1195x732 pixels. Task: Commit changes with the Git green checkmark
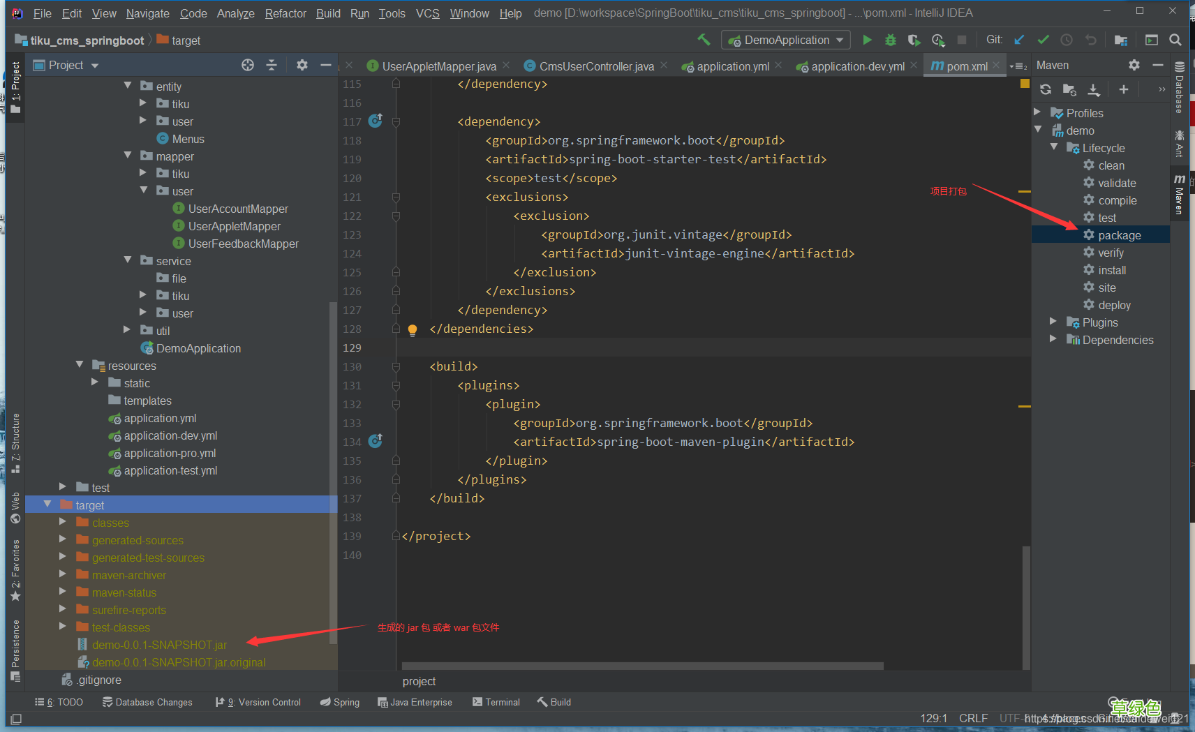coord(1043,40)
